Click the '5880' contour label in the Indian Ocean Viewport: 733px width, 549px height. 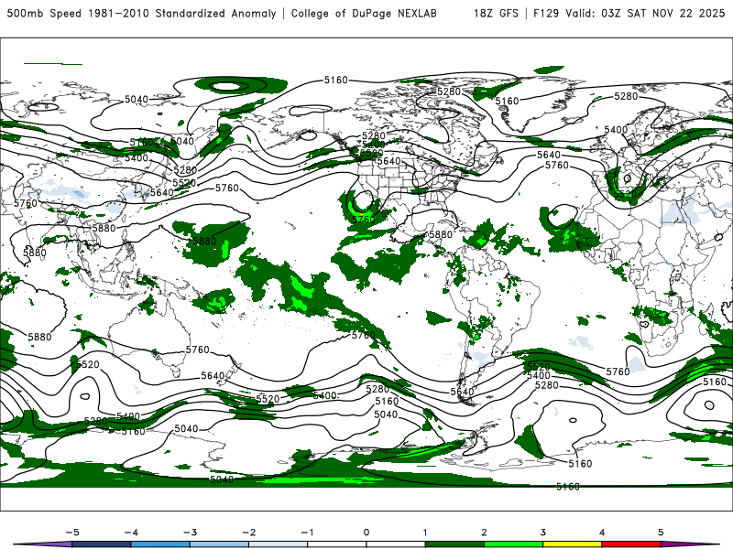pos(39,337)
